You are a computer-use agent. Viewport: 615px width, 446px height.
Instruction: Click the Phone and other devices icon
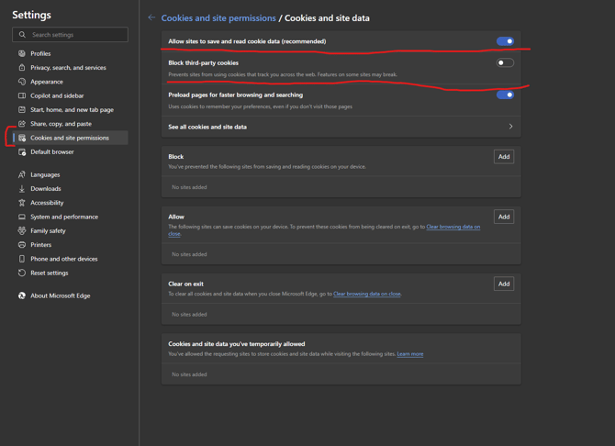(22, 259)
